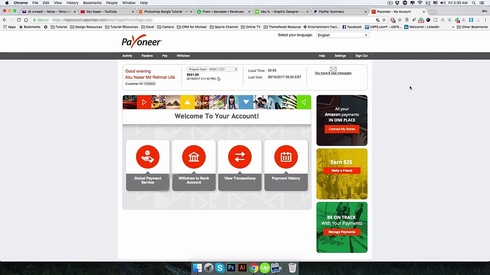Image resolution: width=490 pixels, height=275 pixels.
Task: Click the blue down arrow banner tile
Action: (246, 102)
